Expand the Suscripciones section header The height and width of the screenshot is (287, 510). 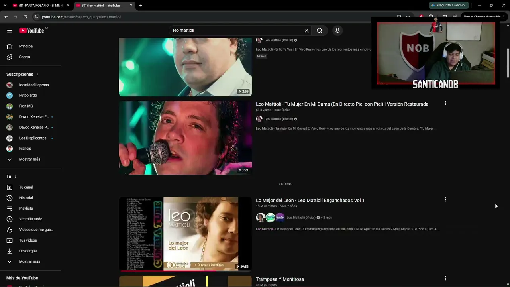pos(23,75)
